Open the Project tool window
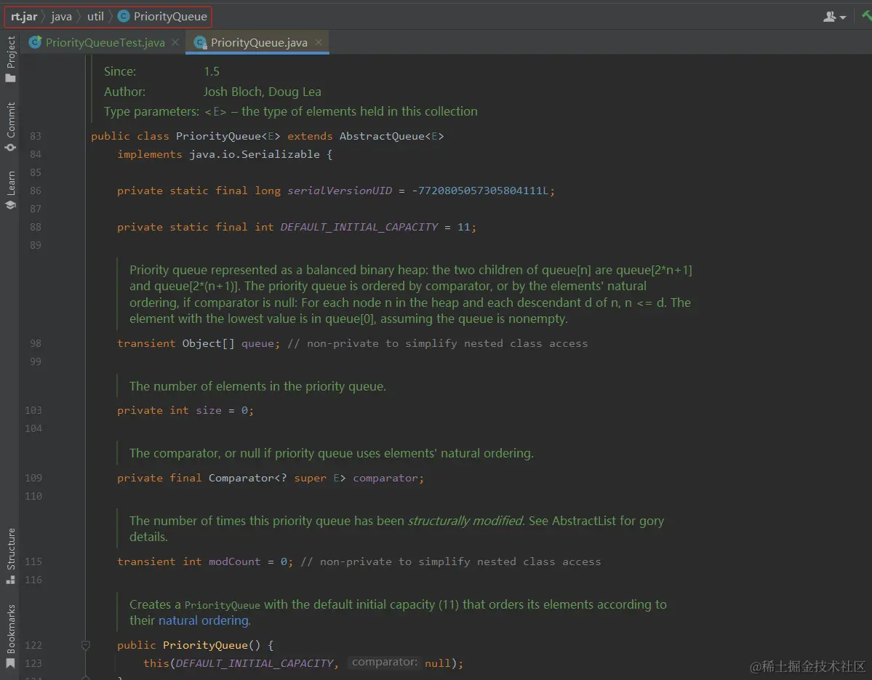 tap(10, 59)
